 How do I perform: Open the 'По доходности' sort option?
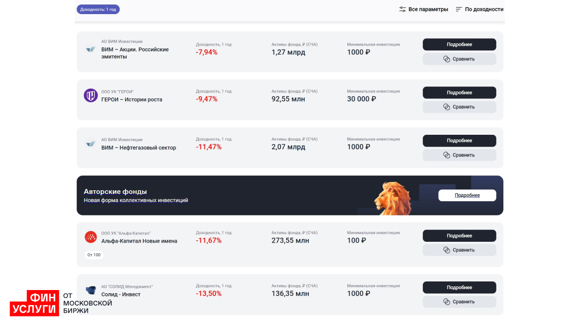pyautogui.click(x=480, y=9)
